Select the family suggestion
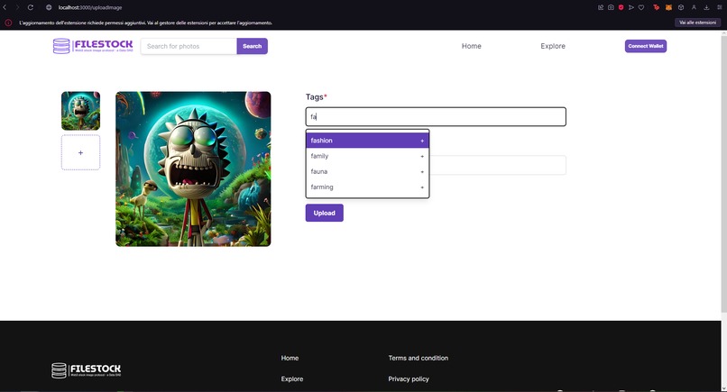Screen dimensions: 727x392 click(367, 156)
